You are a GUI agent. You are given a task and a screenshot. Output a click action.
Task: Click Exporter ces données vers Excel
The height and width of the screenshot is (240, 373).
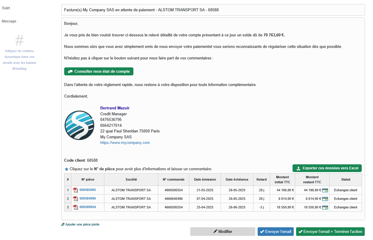[327, 168]
